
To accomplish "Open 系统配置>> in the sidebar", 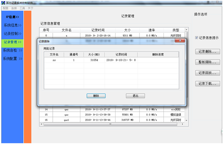I will [12, 59].
